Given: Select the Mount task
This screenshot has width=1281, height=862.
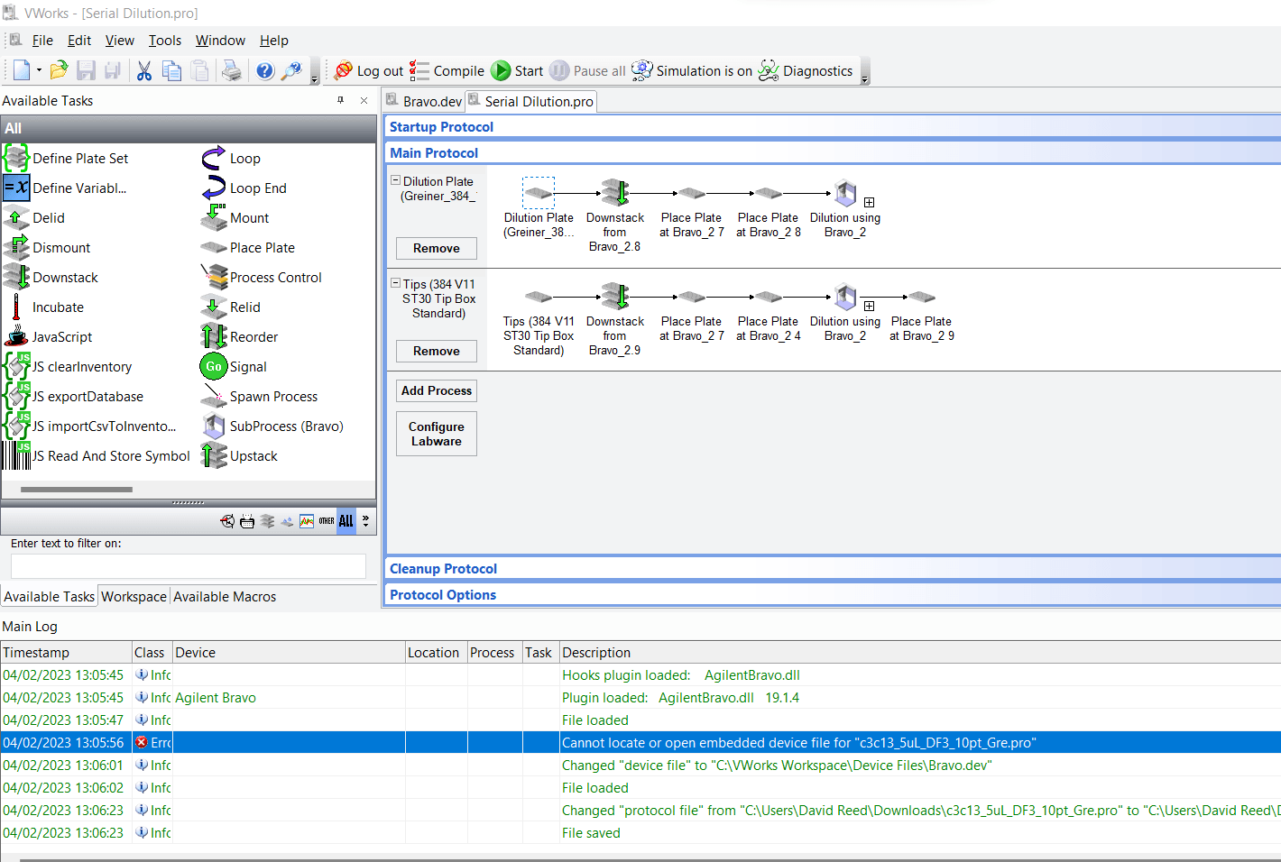Looking at the screenshot, I should (235, 218).
